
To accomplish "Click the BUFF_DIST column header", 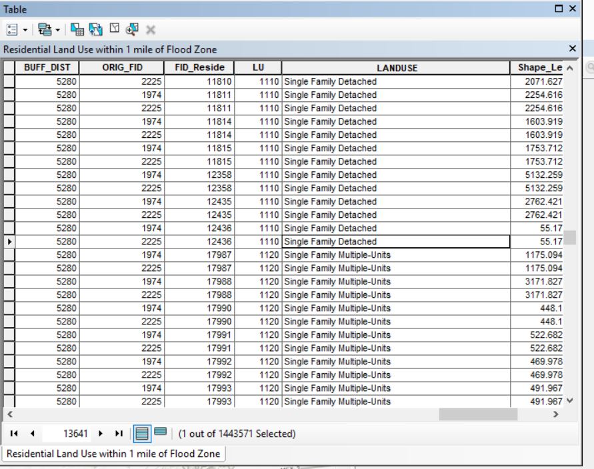I will tap(47, 67).
